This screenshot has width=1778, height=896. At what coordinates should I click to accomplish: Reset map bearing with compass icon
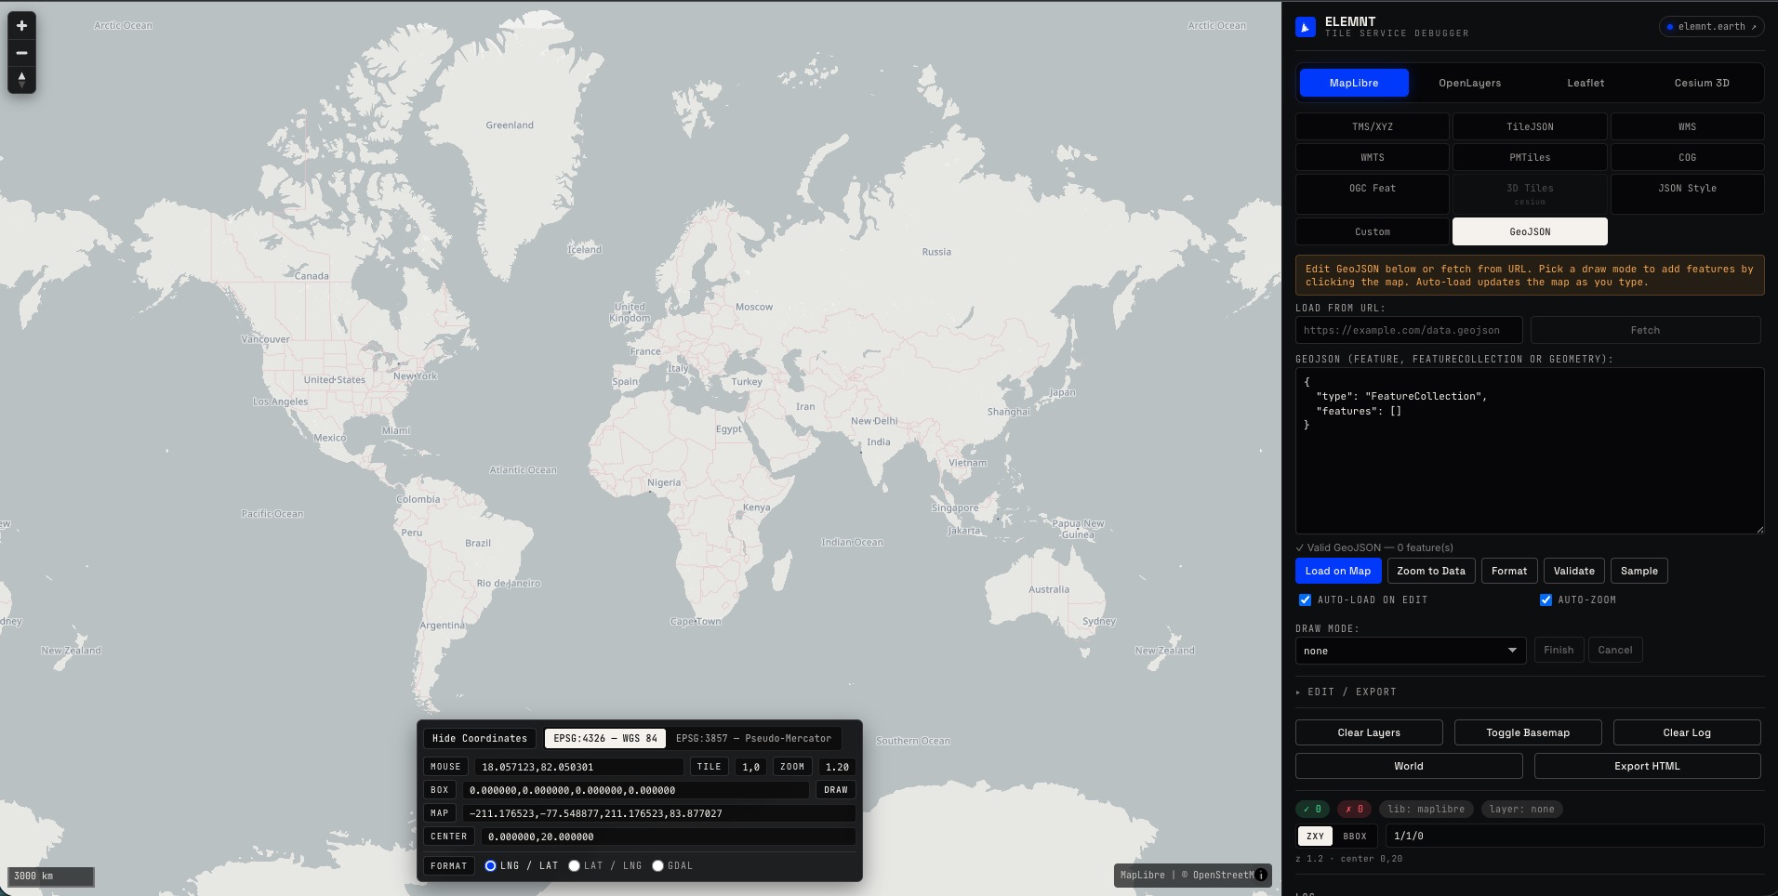21,79
